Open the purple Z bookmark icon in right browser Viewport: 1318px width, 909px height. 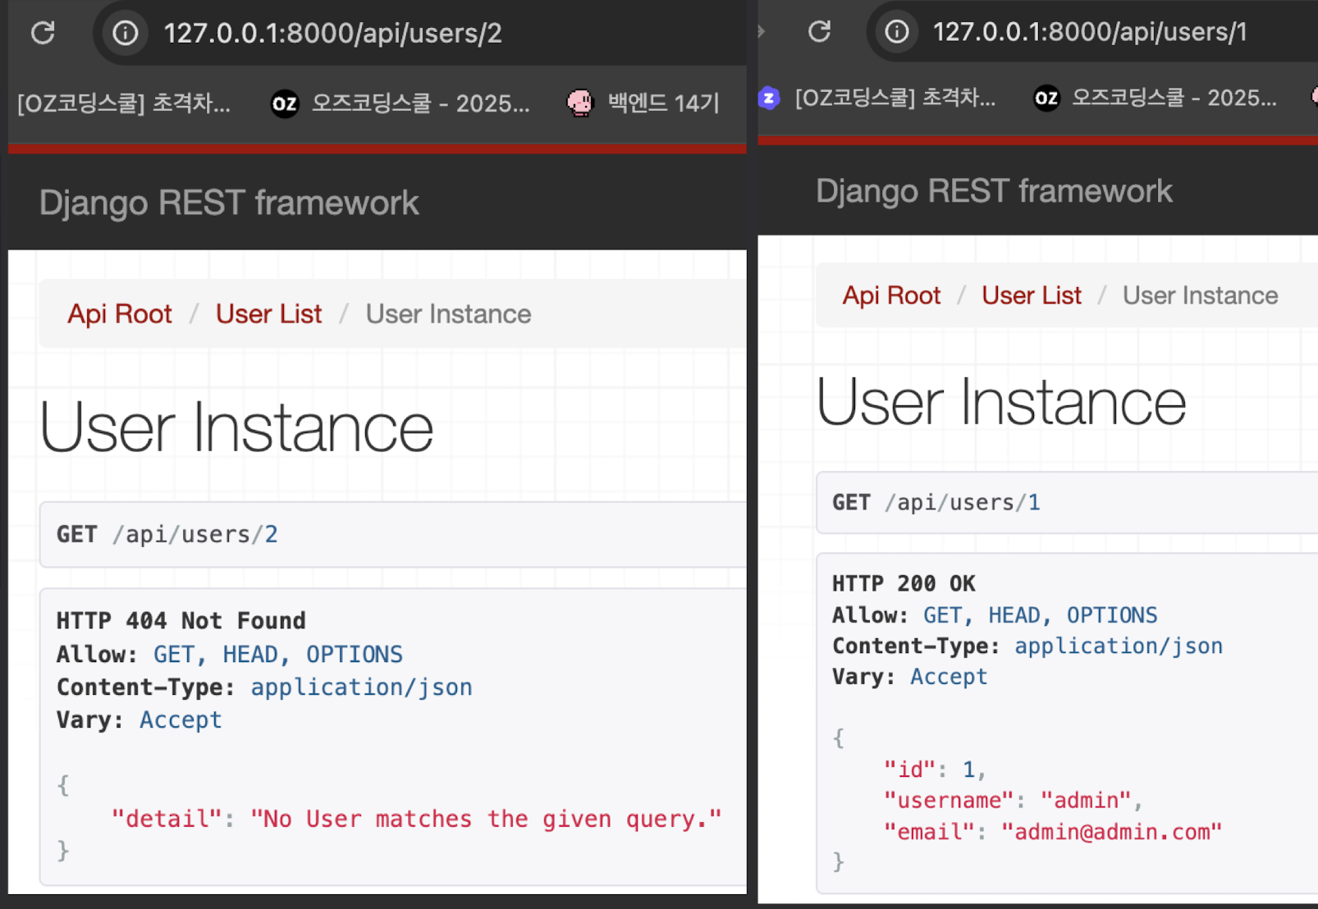769,98
